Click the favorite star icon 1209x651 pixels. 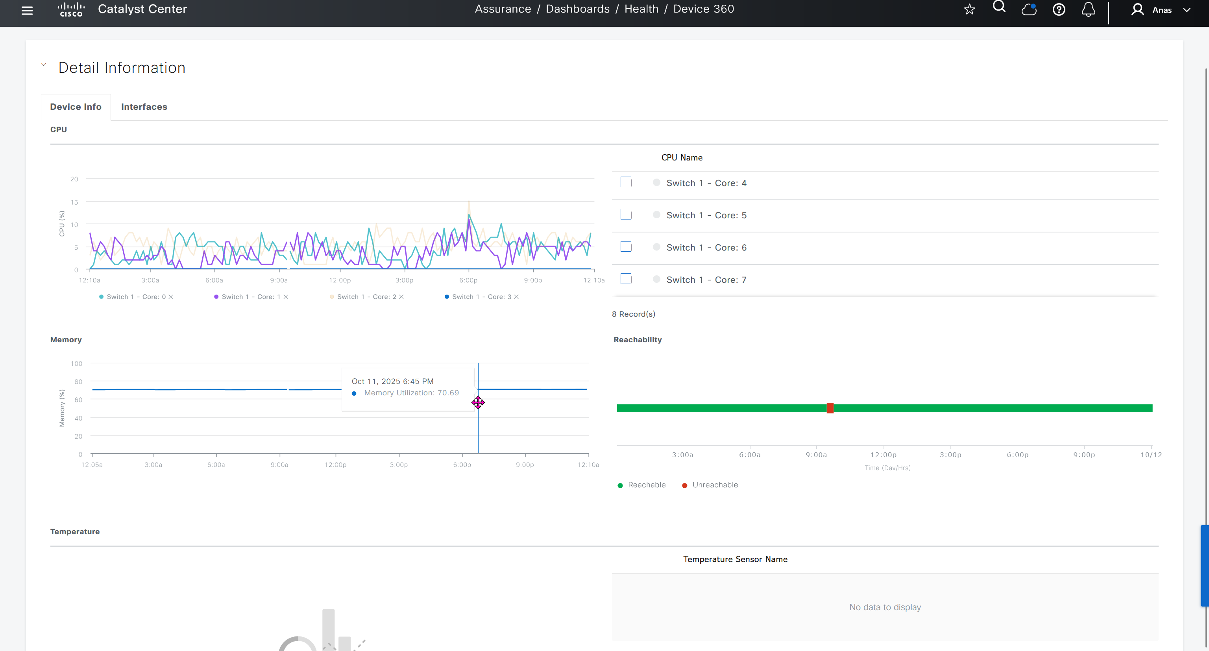point(969,9)
